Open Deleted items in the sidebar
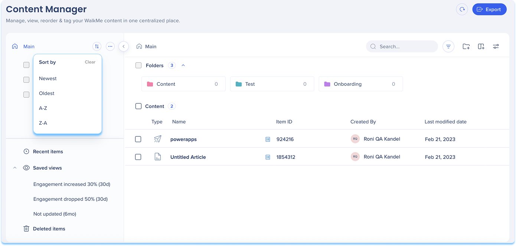The width and height of the screenshot is (516, 246). (x=49, y=229)
